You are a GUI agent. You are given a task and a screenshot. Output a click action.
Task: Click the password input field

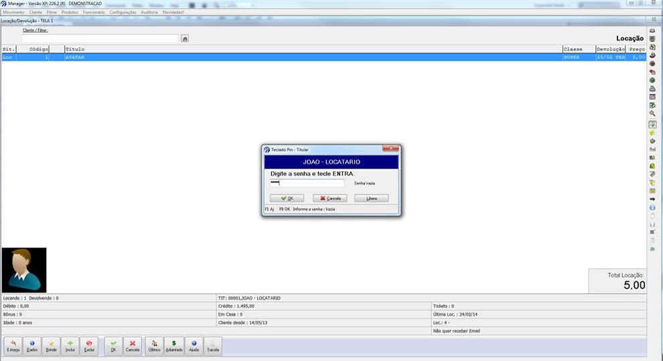tap(307, 183)
